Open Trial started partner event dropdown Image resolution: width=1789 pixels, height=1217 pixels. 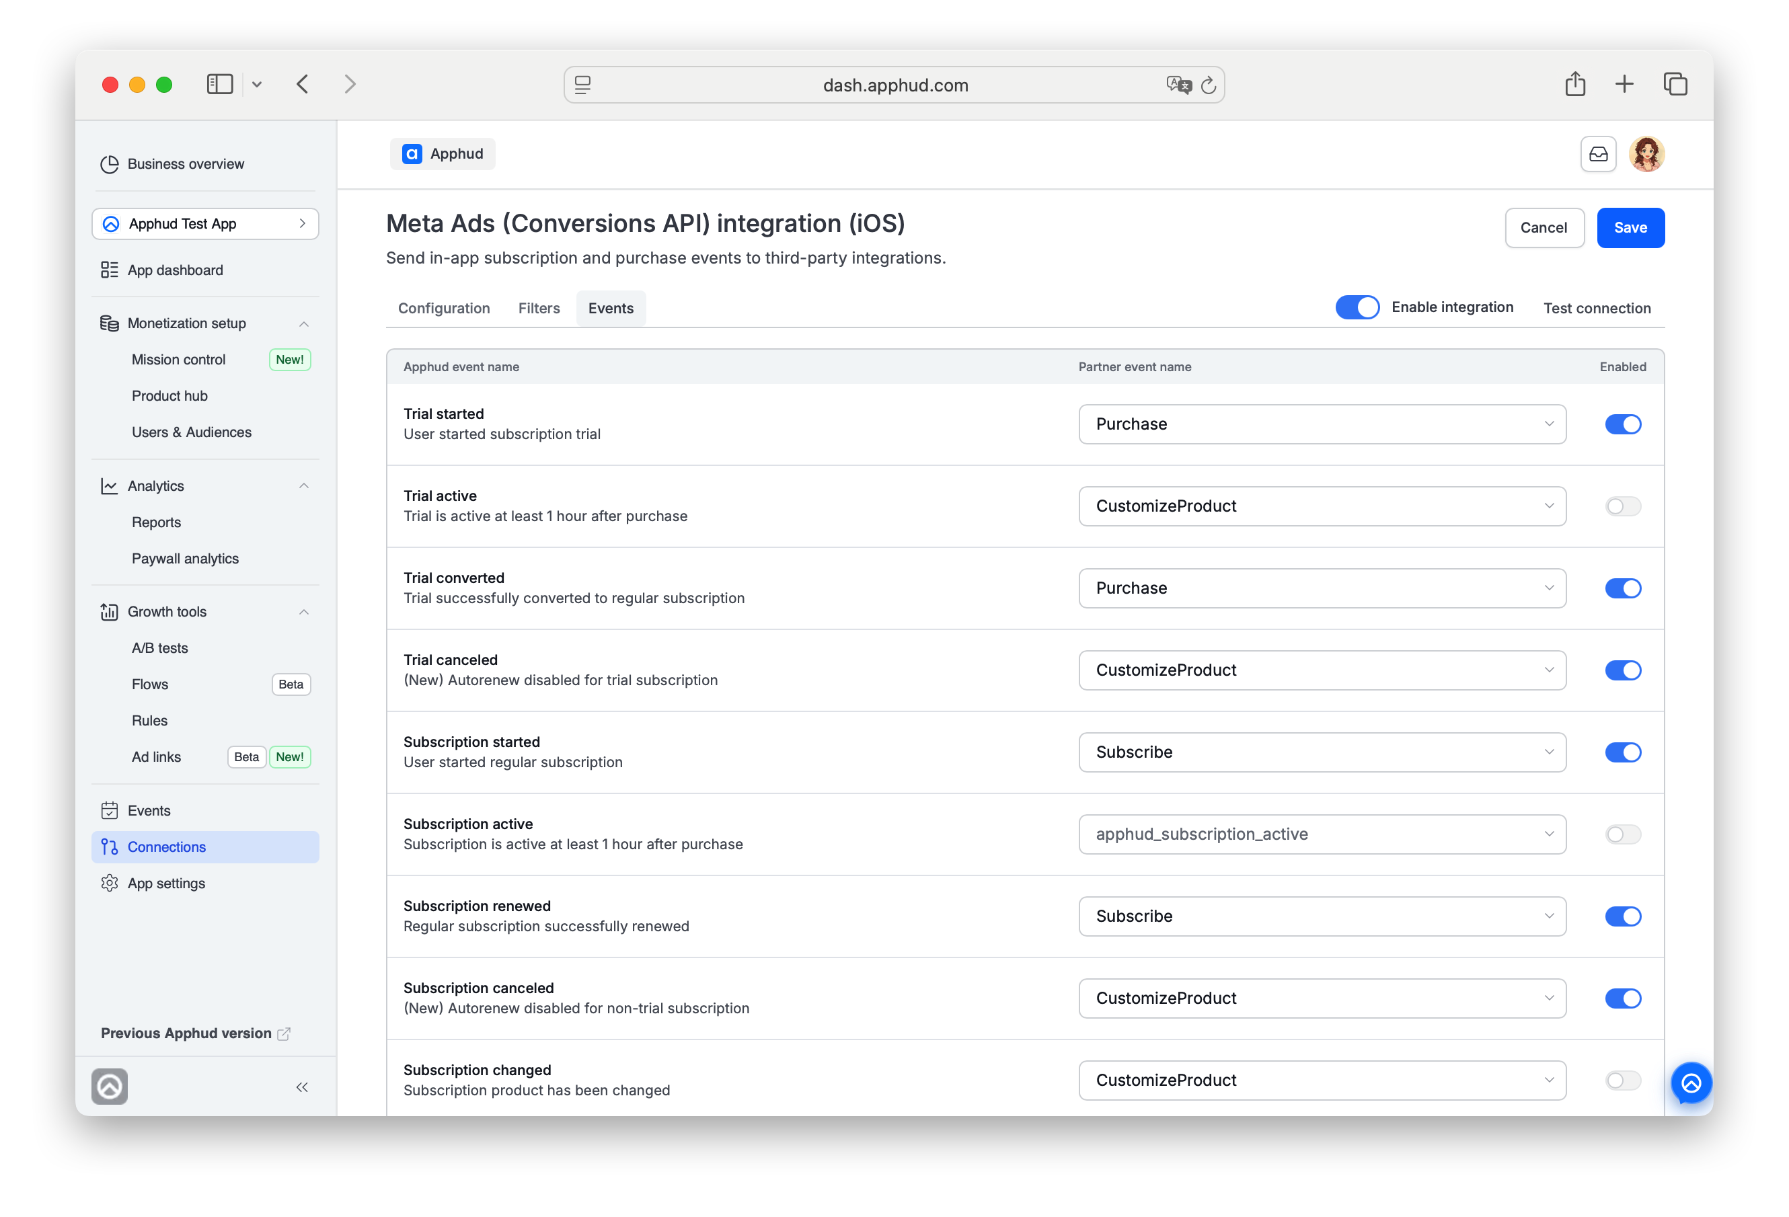[x=1322, y=424]
